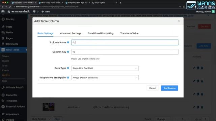
Task: Open the Responsive Breakpoint dropdown
Action: coord(105,78)
